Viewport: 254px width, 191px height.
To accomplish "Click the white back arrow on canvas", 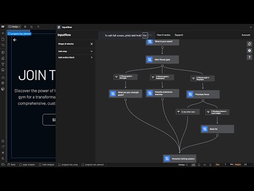I will pos(15,40).
